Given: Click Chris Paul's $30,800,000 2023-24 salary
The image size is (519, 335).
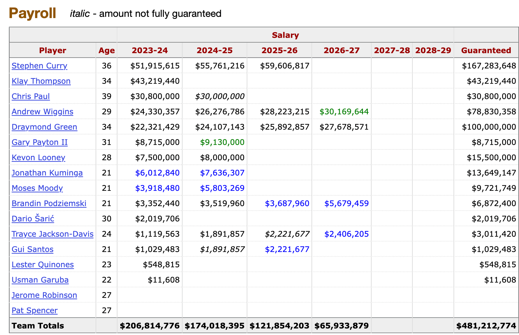Looking at the screenshot, I should click(x=155, y=96).
